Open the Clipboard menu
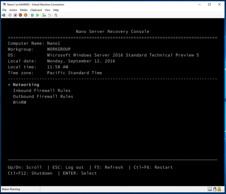Image resolution: width=226 pixels, height=194 pixels. click(36, 10)
